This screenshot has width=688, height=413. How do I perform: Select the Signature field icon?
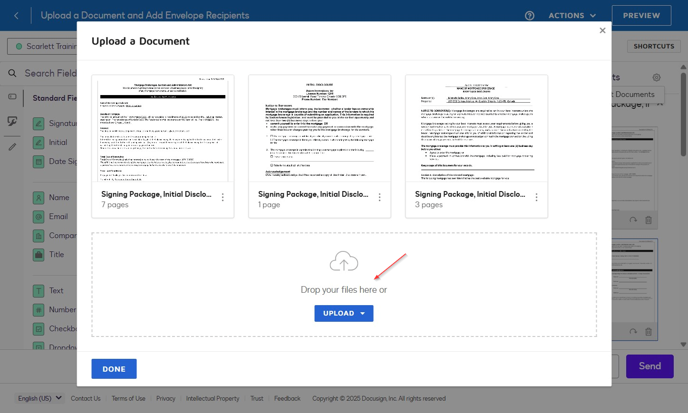pos(39,124)
